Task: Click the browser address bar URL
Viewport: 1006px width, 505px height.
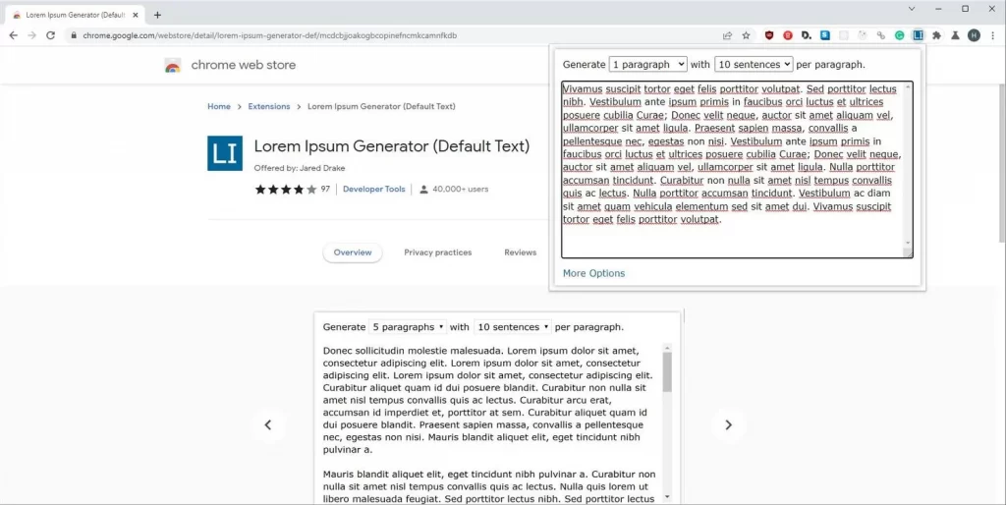Action: [269, 35]
